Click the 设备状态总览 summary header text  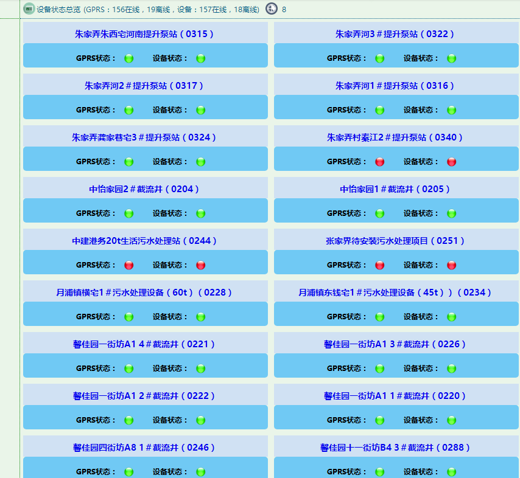tap(148, 9)
